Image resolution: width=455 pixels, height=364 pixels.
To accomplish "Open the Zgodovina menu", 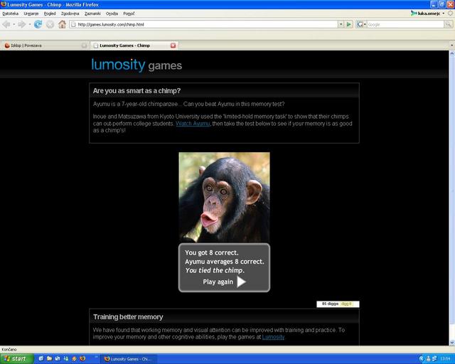I will tap(70, 14).
